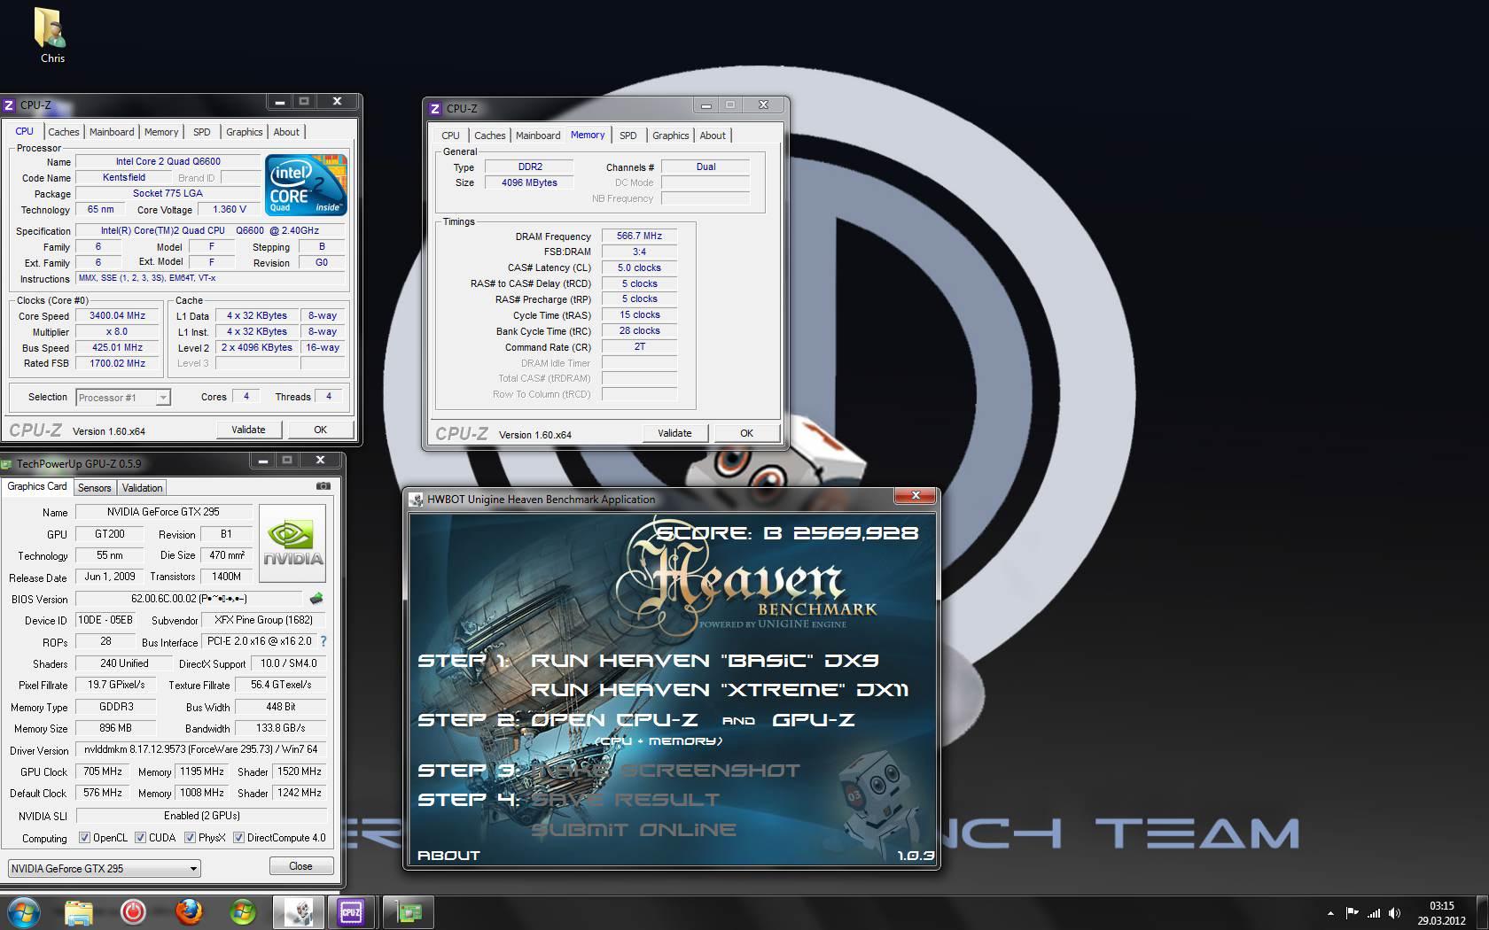
Task: Switch to HWBOT Heaven taskbar item
Action: [x=298, y=911]
